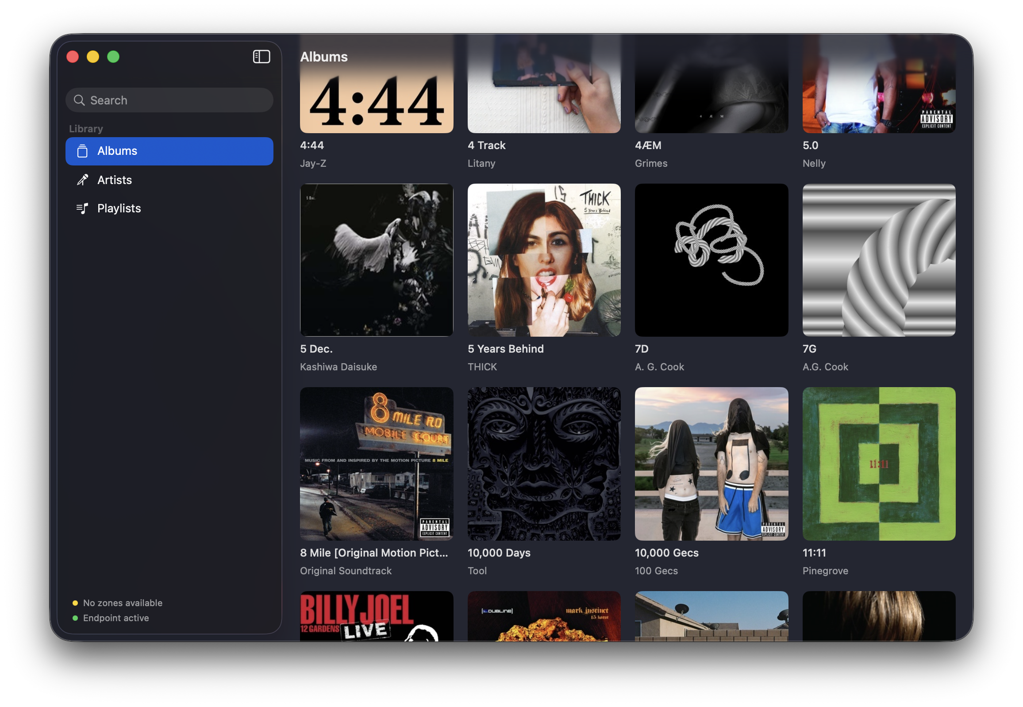Select the 11:11 Pinegrove album cover

(879, 464)
